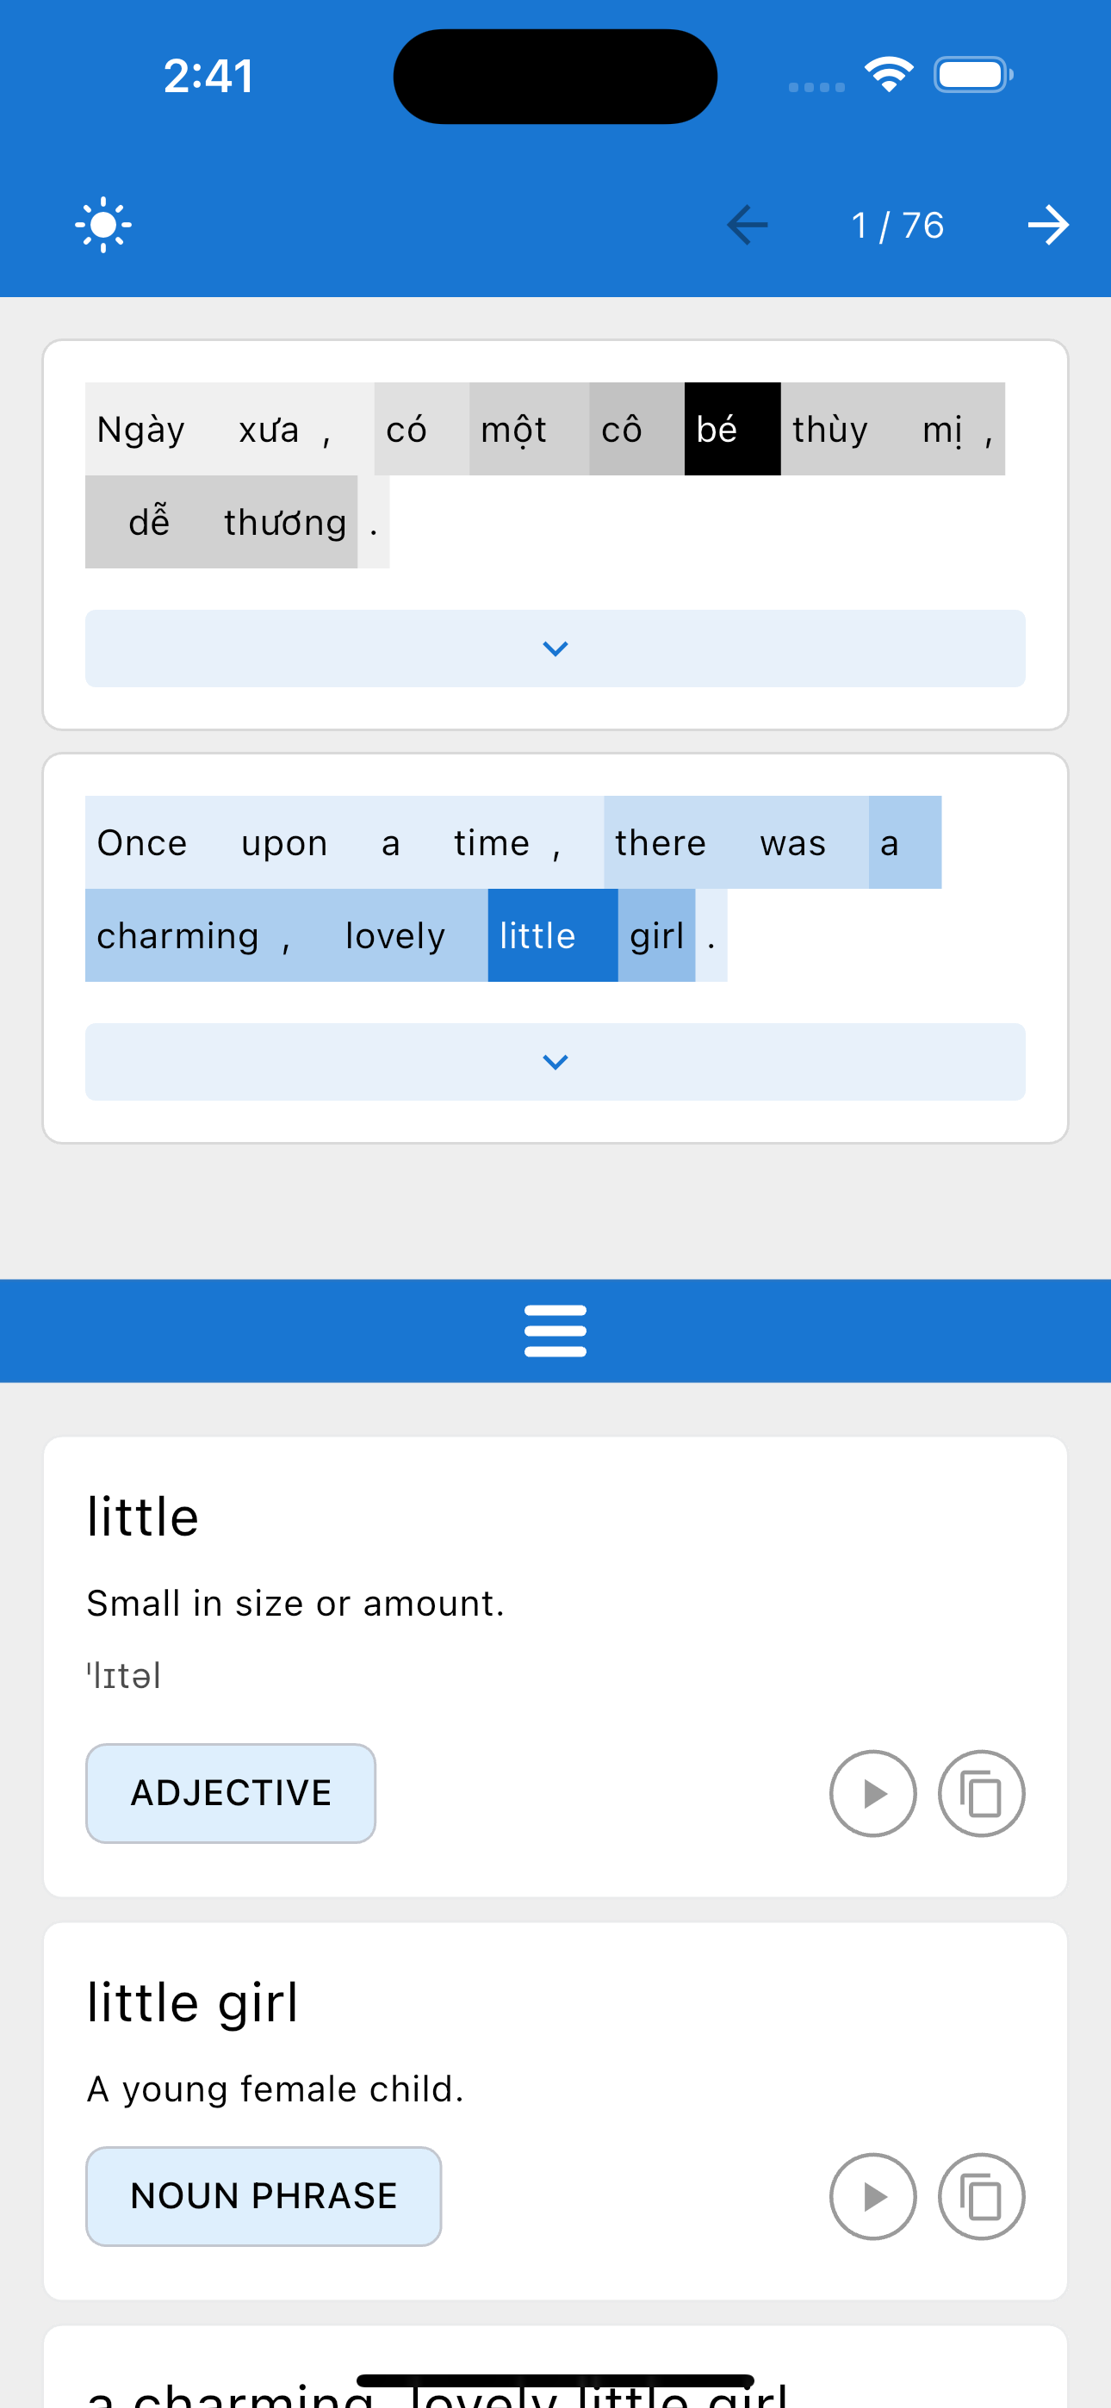Play pronunciation for "little girl"

point(872,2196)
